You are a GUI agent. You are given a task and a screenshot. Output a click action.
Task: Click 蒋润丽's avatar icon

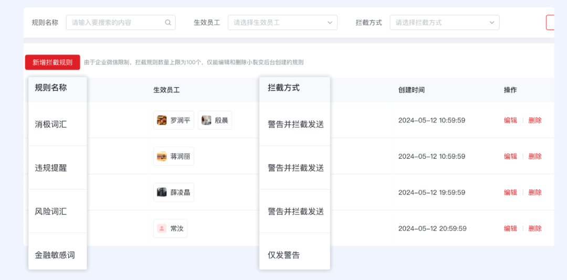tap(162, 157)
